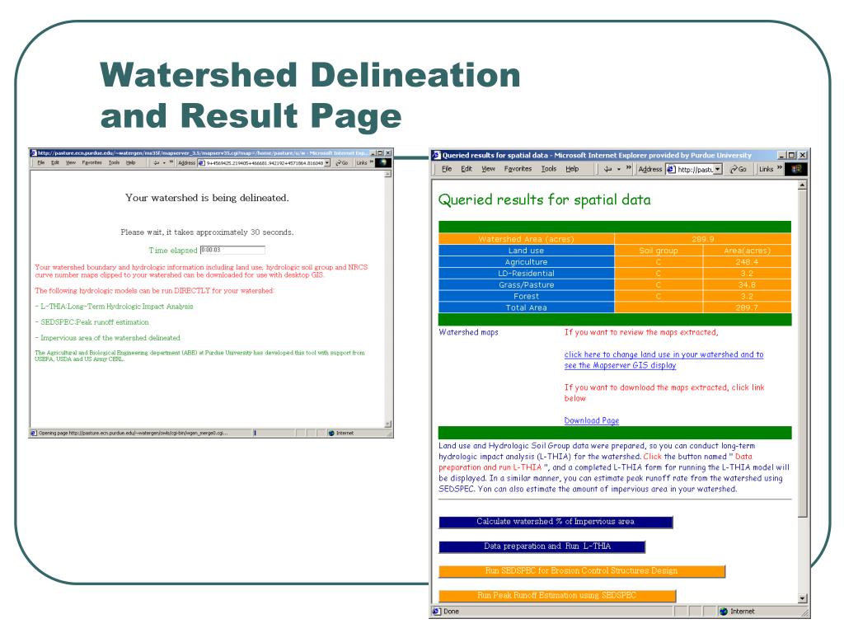This screenshot has width=844, height=633.
Task: Click the vertical scrollbar thumb in results window
Action: pyautogui.click(x=803, y=353)
